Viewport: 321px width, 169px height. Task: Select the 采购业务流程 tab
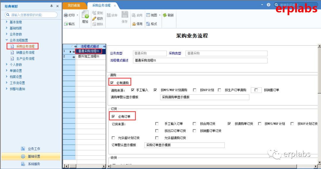point(101,6)
